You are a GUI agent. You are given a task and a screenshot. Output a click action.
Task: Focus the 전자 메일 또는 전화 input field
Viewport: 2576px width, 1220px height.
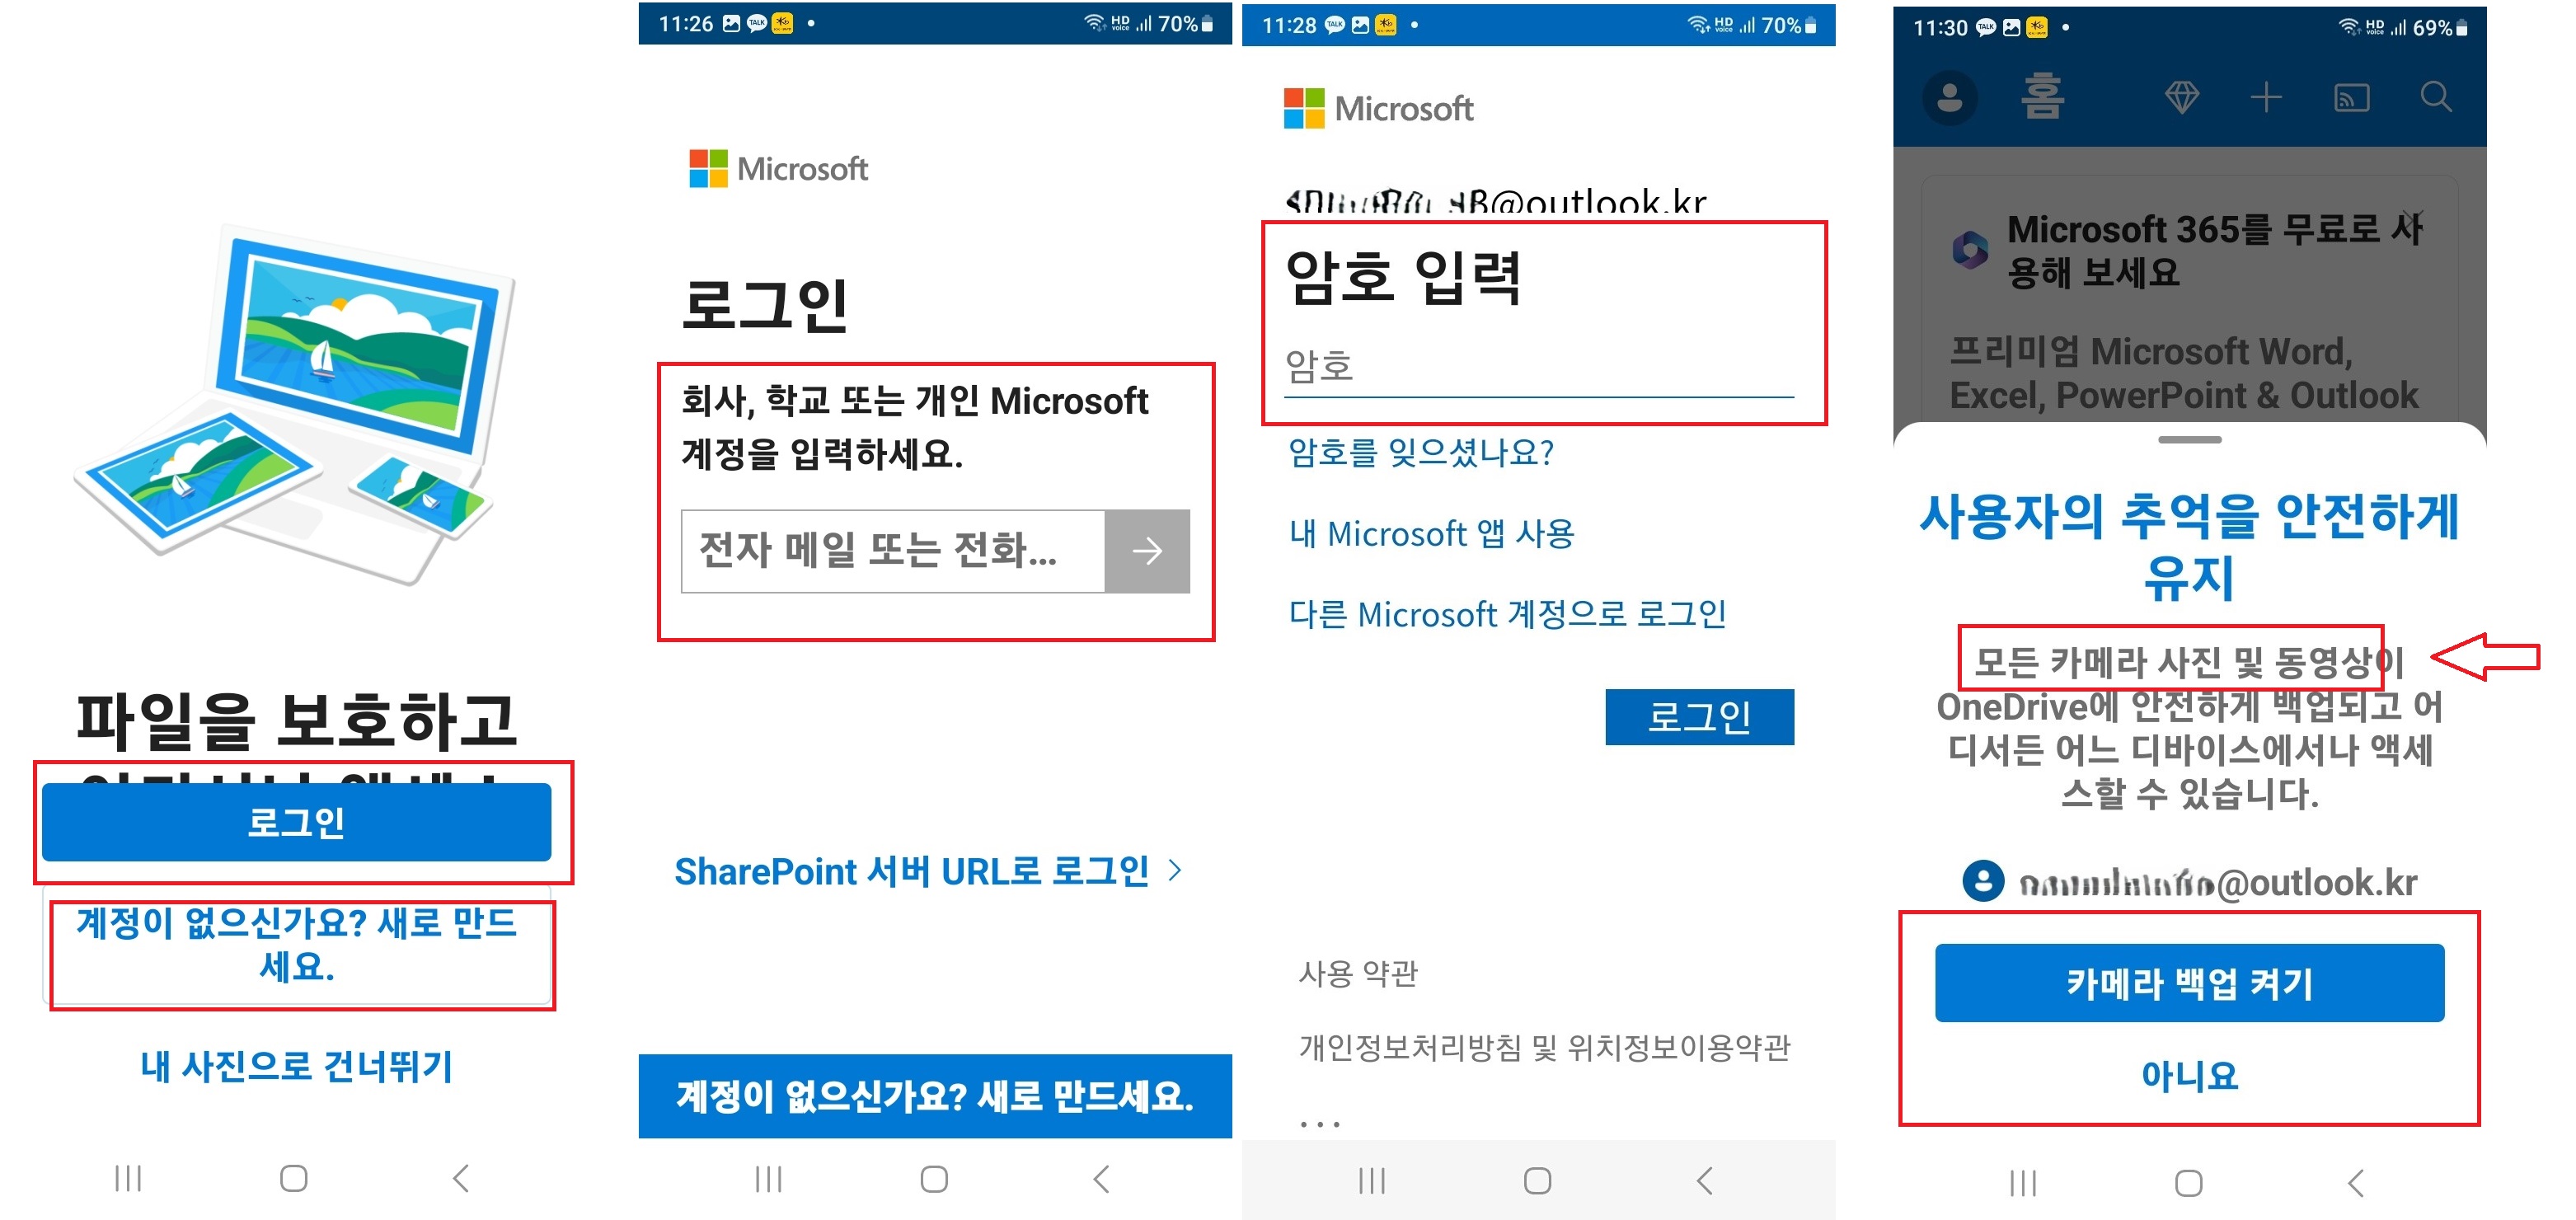[892, 551]
